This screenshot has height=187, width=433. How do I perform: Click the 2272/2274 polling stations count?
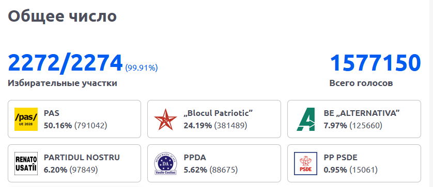pos(65,63)
